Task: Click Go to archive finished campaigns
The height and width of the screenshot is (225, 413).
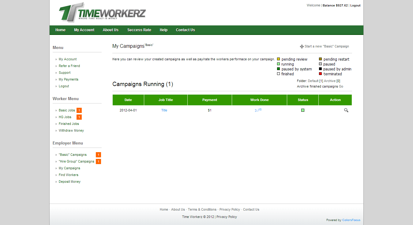Action: [341, 87]
